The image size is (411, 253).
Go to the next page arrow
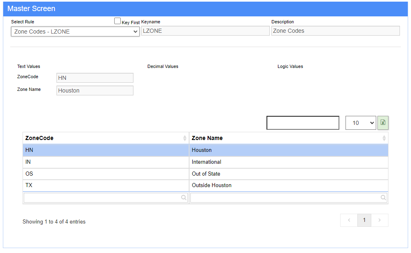(x=379, y=220)
